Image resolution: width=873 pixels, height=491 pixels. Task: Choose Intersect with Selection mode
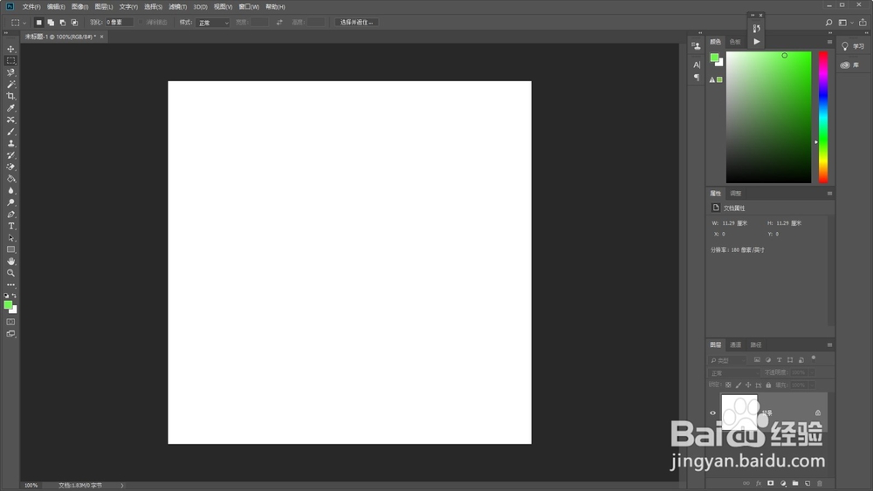[74, 23]
